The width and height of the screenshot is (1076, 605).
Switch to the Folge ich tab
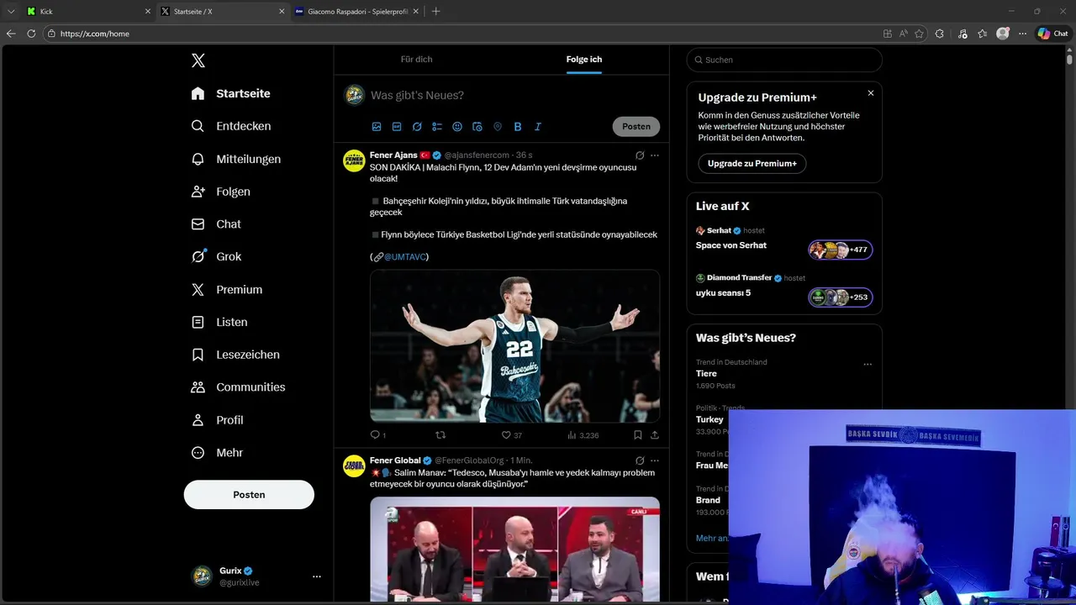(x=583, y=60)
